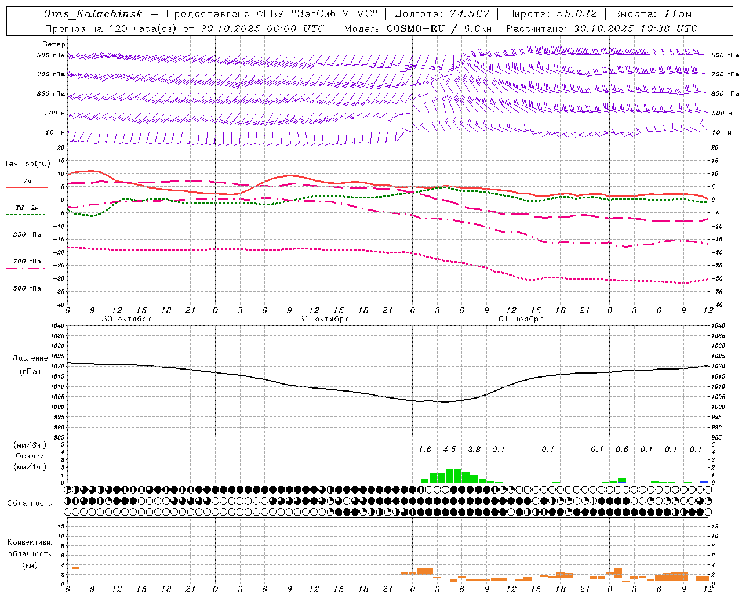Click the longitude value Долгота: 74.567

(442, 14)
